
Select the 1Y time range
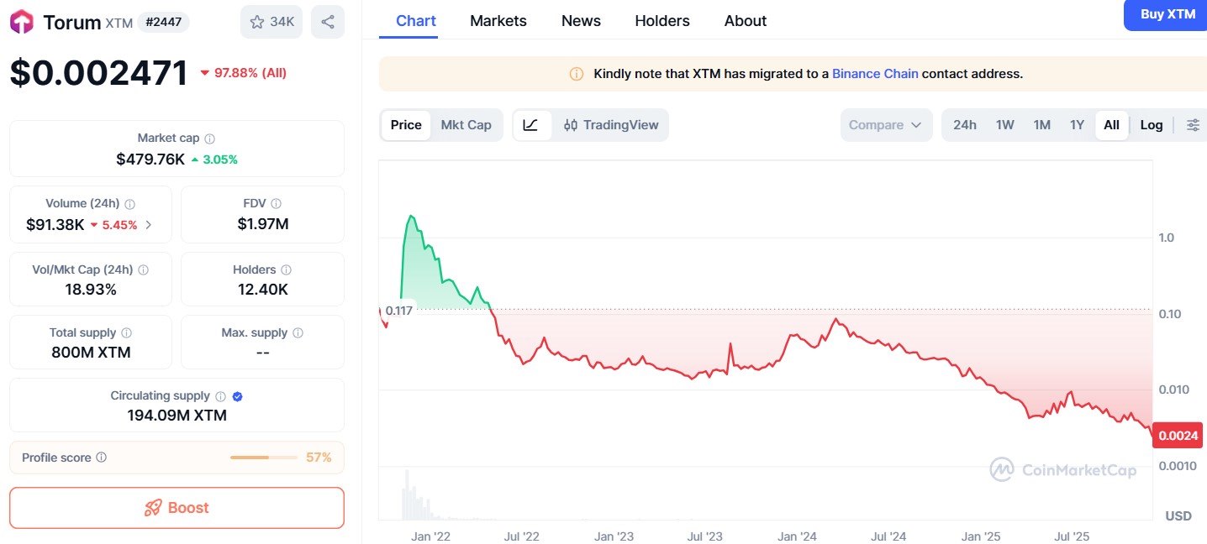pos(1077,124)
